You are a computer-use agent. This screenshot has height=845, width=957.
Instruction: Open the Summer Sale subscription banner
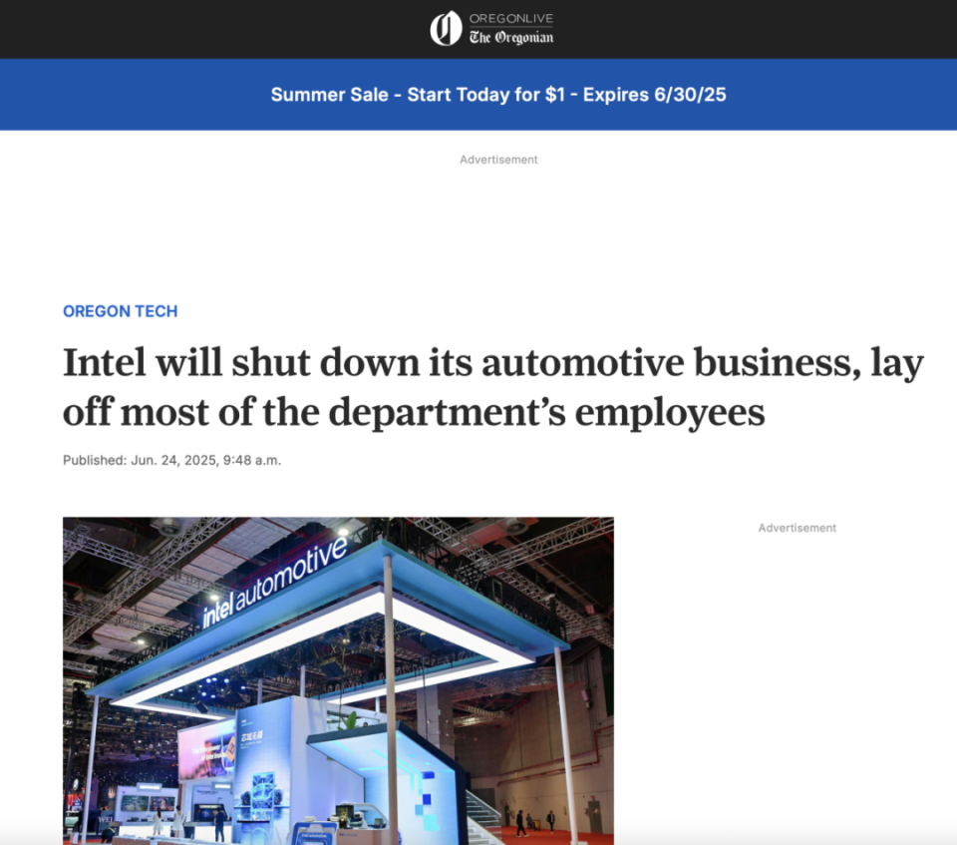tap(478, 95)
